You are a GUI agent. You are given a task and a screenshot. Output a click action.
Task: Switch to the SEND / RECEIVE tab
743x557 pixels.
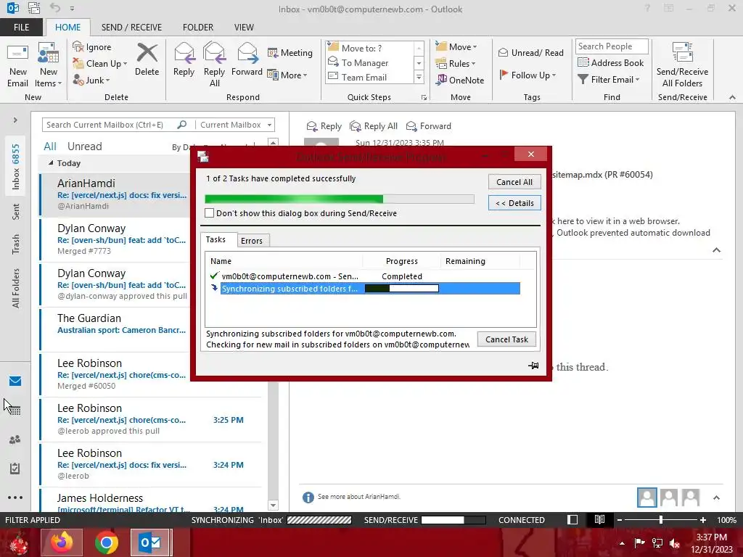[x=131, y=28]
